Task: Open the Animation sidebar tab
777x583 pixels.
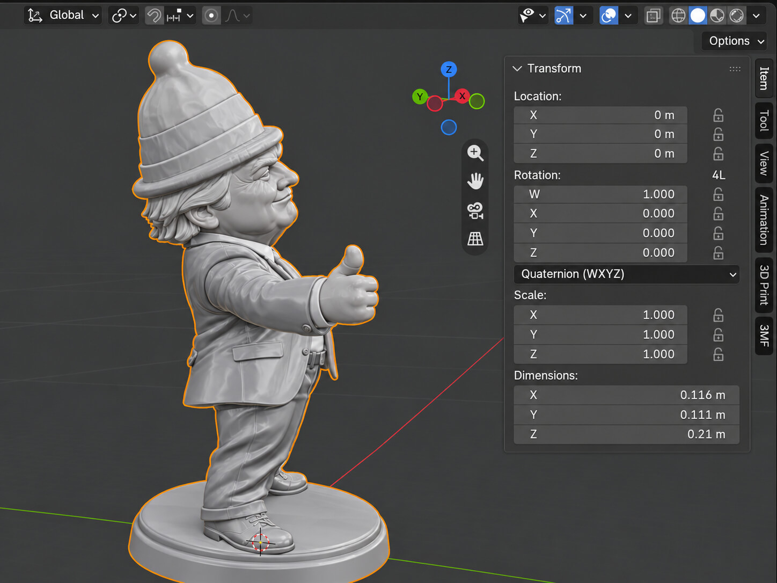Action: (764, 220)
